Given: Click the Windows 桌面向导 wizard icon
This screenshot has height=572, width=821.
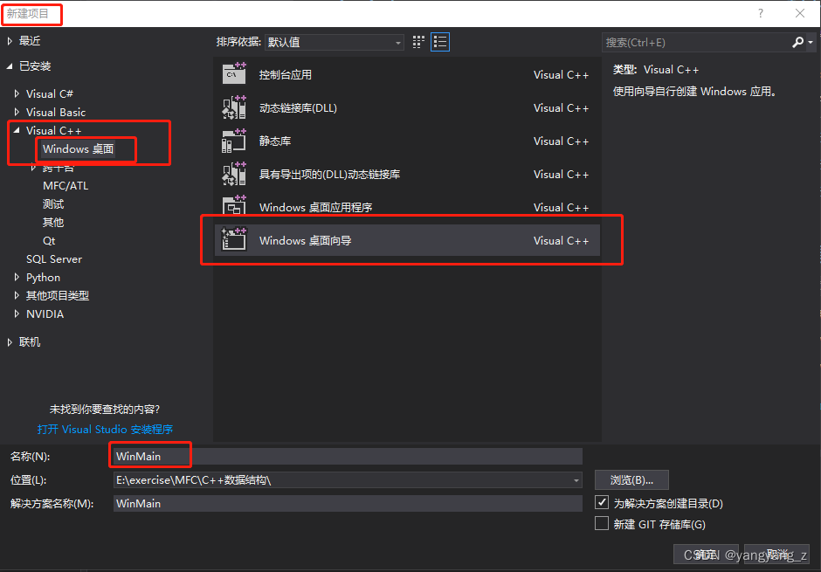Looking at the screenshot, I should click(234, 239).
